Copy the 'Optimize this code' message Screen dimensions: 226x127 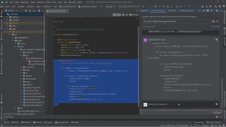tap(216, 40)
